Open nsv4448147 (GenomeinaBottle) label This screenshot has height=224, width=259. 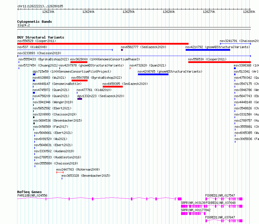click(57, 84)
